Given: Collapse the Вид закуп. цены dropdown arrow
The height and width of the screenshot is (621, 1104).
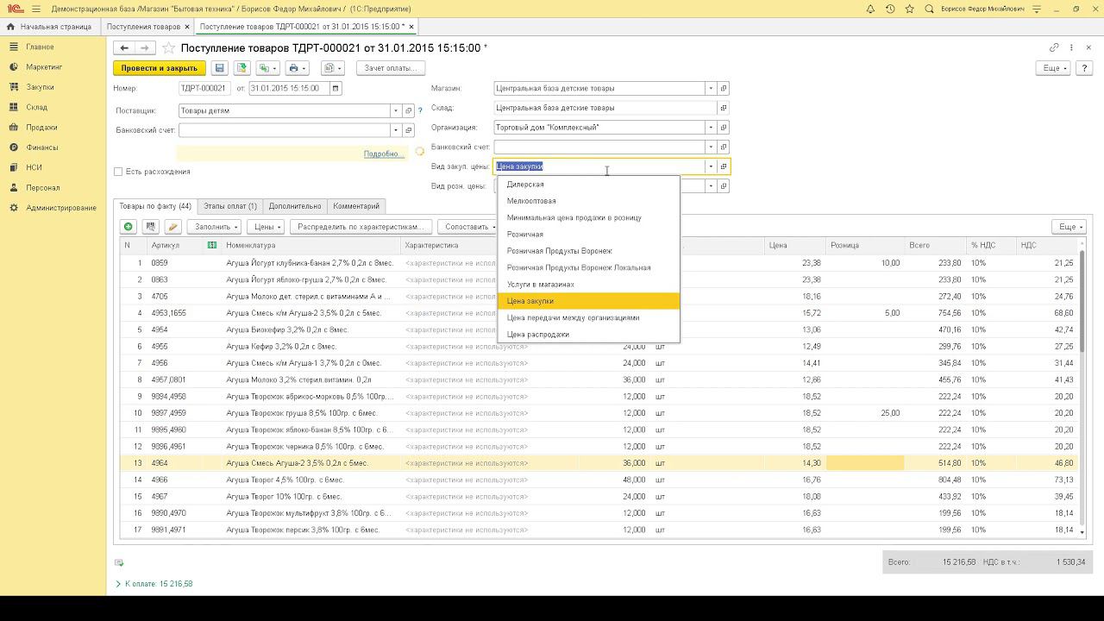Looking at the screenshot, I should click(x=711, y=166).
